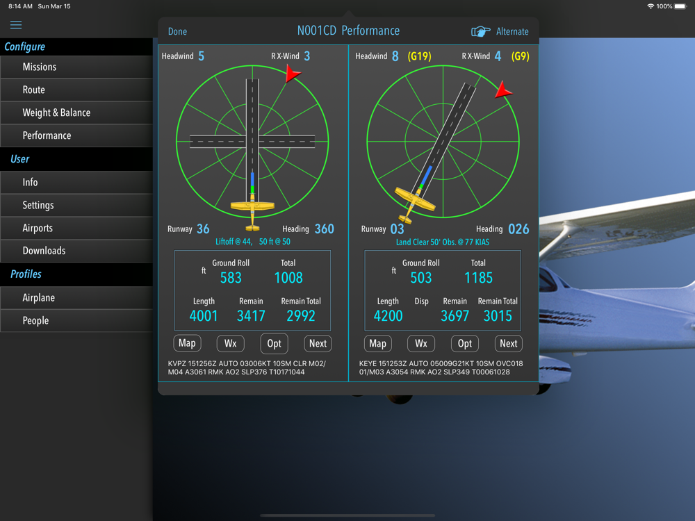Tap the R X-Wind 3 value
The width and height of the screenshot is (695, 521).
coord(307,56)
